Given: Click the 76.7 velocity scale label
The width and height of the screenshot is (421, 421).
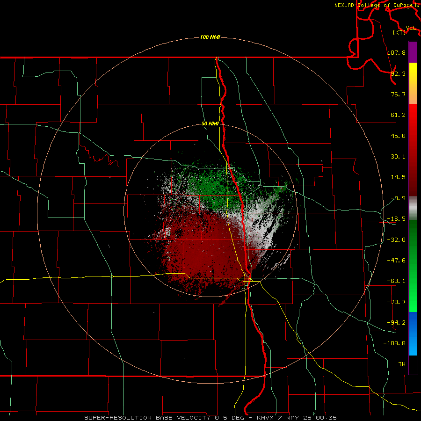Looking at the screenshot, I should [x=398, y=94].
